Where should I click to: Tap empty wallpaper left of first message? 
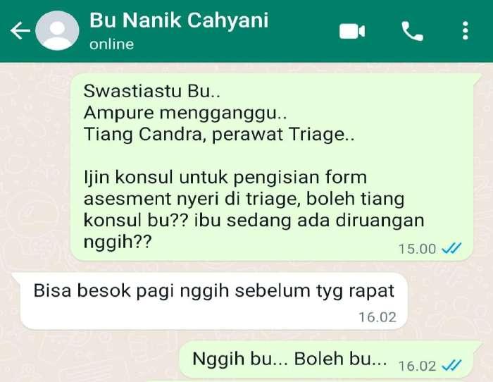point(35,167)
